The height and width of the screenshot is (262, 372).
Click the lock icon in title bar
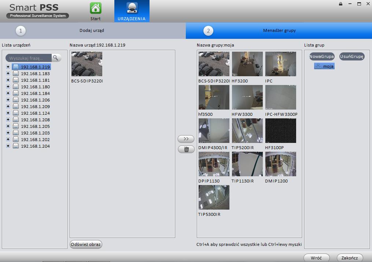(341, 4)
